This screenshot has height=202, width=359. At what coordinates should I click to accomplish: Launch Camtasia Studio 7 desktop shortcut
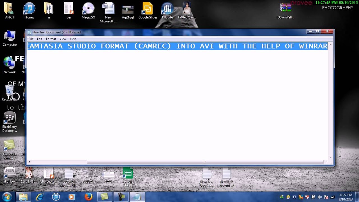click(x=10, y=150)
